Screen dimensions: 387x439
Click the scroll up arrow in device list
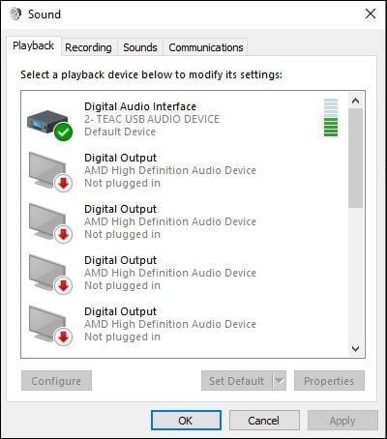tap(355, 101)
